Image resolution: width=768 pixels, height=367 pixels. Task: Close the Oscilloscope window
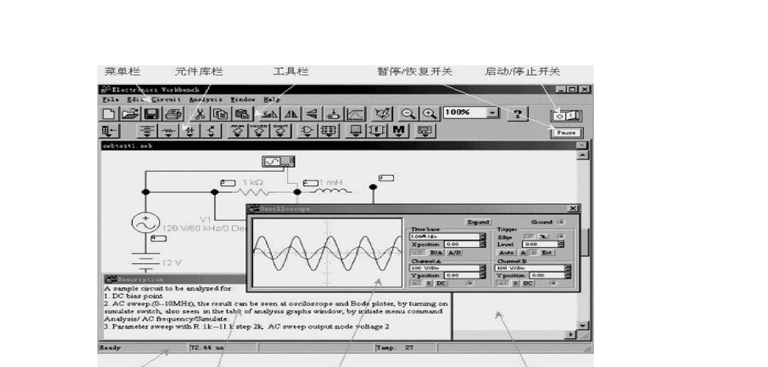573,208
